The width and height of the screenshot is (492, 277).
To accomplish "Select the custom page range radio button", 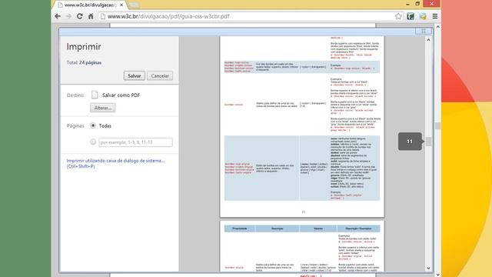I will [93, 142].
